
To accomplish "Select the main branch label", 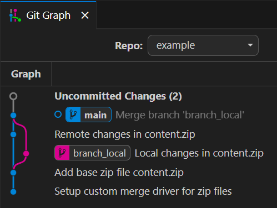I will tap(88, 115).
